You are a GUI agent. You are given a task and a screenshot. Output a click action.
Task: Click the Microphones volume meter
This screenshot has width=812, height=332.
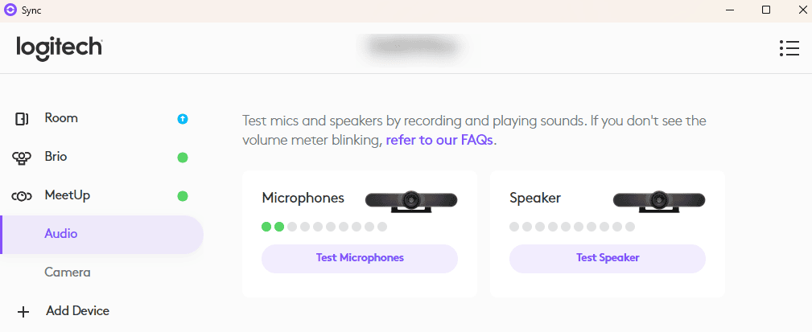coord(324,227)
